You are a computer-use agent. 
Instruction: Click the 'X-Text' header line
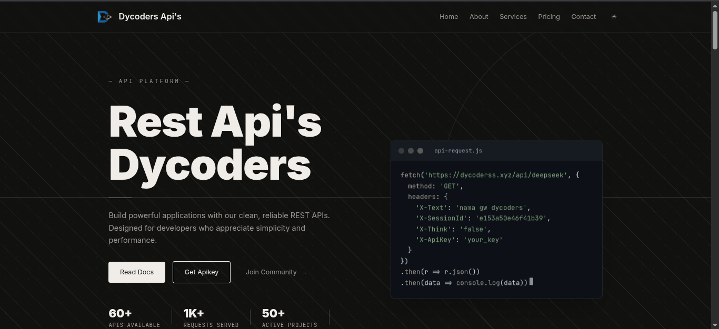coord(473,208)
